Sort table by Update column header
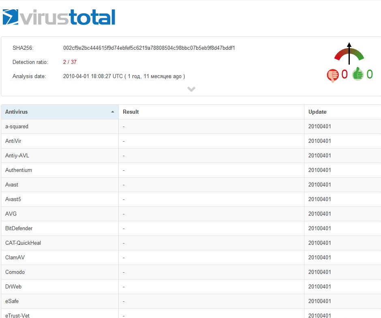 tap(342, 112)
